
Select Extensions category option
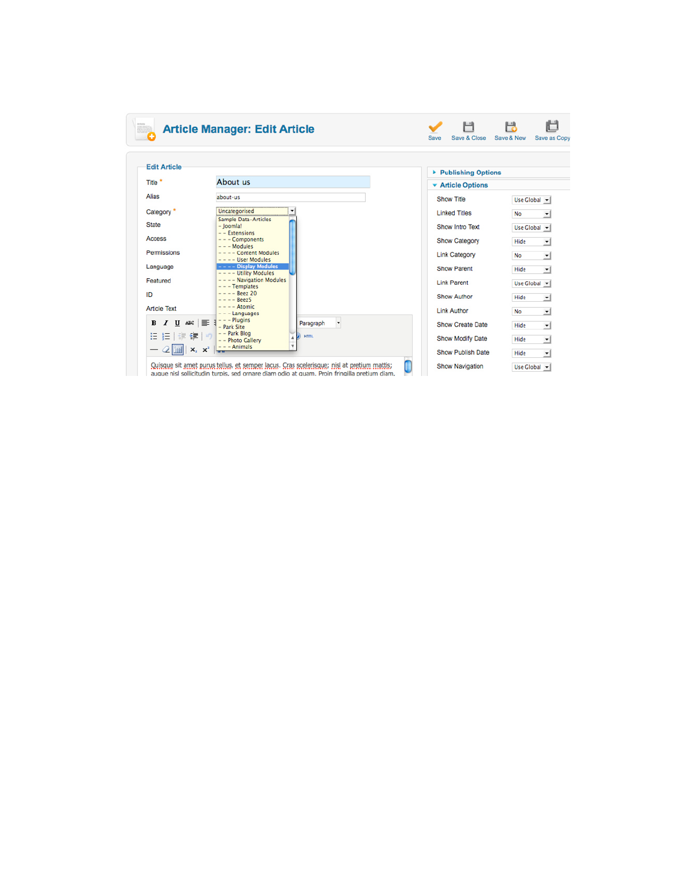253,233
